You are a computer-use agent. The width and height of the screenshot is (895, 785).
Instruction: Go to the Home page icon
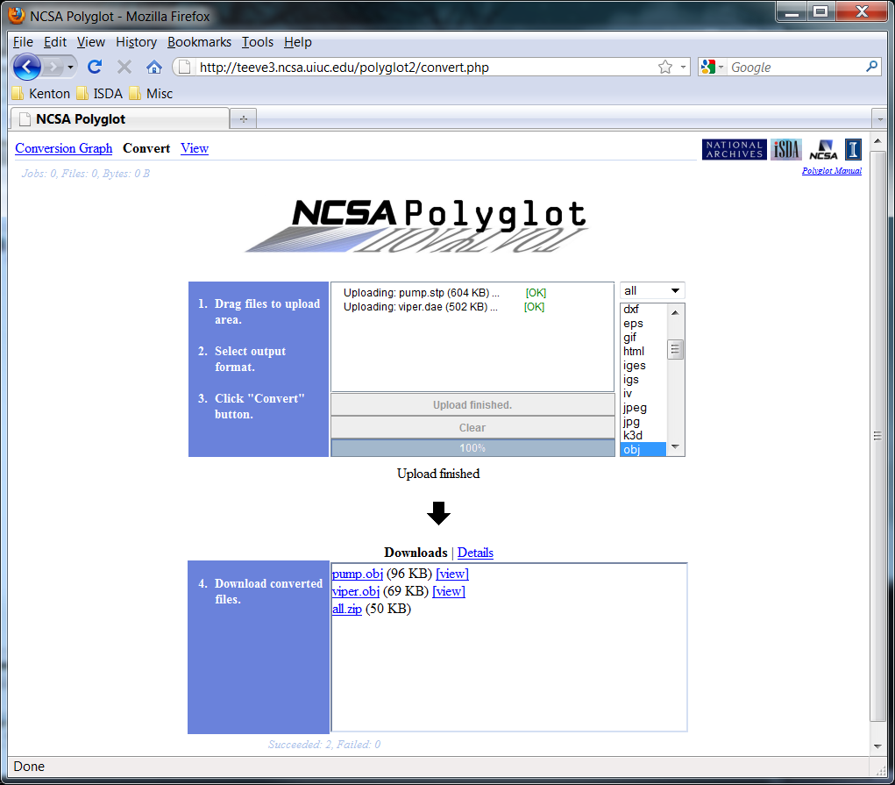click(154, 68)
